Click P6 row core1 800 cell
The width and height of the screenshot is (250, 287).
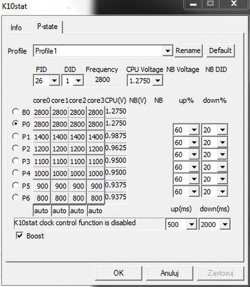pyautogui.click(x=60, y=198)
